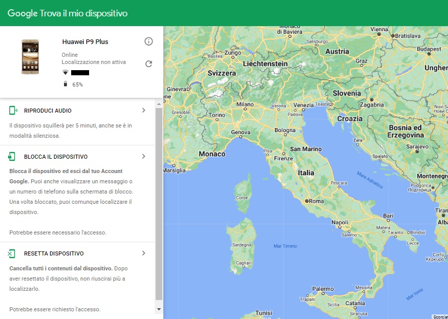The image size is (448, 319).
Task: Click the scroll down arrow of the panel
Action: pos(159,309)
